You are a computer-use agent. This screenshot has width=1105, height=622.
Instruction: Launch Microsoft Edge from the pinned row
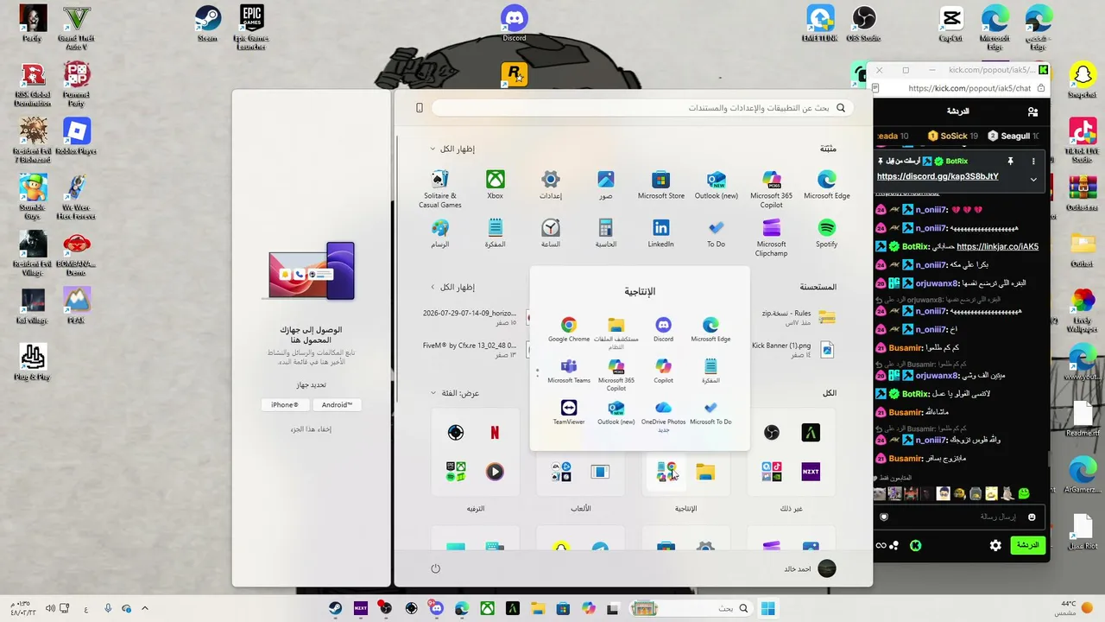(827, 185)
